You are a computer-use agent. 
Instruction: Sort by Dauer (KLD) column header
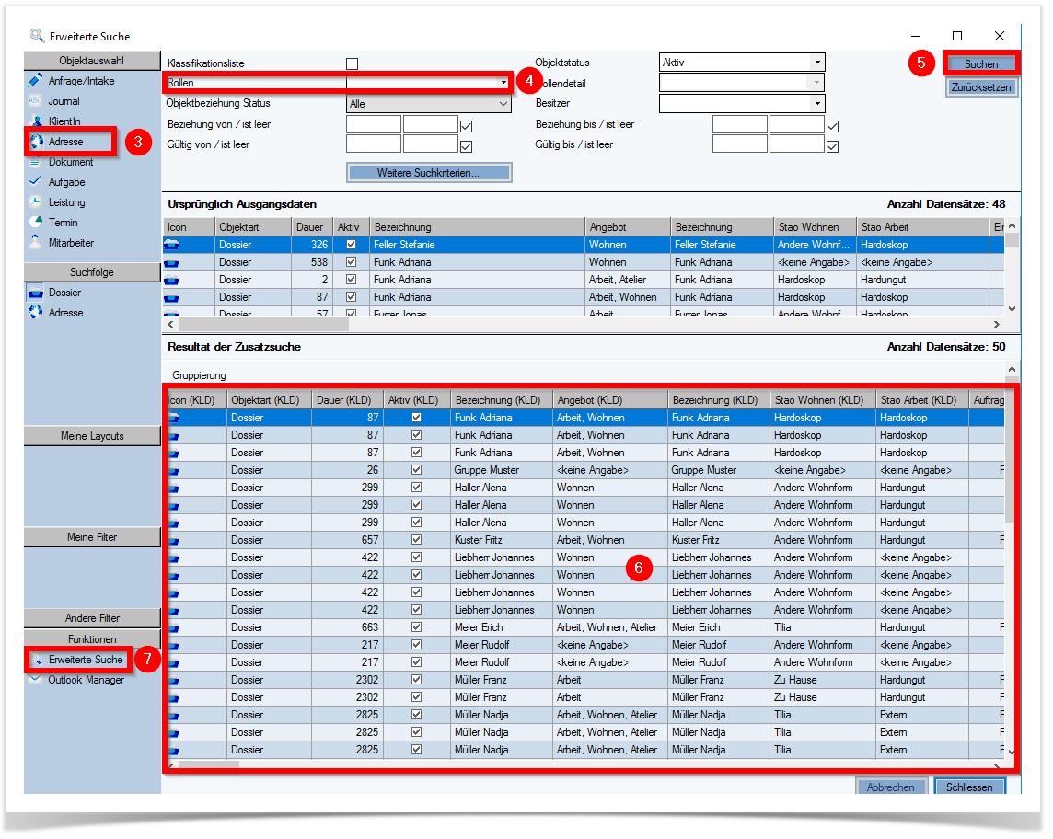[x=347, y=400]
